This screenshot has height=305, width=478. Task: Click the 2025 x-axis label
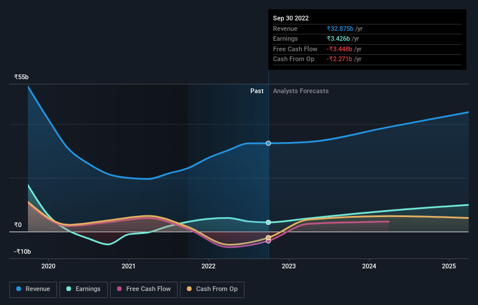(449, 267)
